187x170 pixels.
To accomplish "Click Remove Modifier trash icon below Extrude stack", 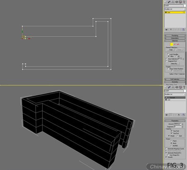I will (x=179, y=115).
